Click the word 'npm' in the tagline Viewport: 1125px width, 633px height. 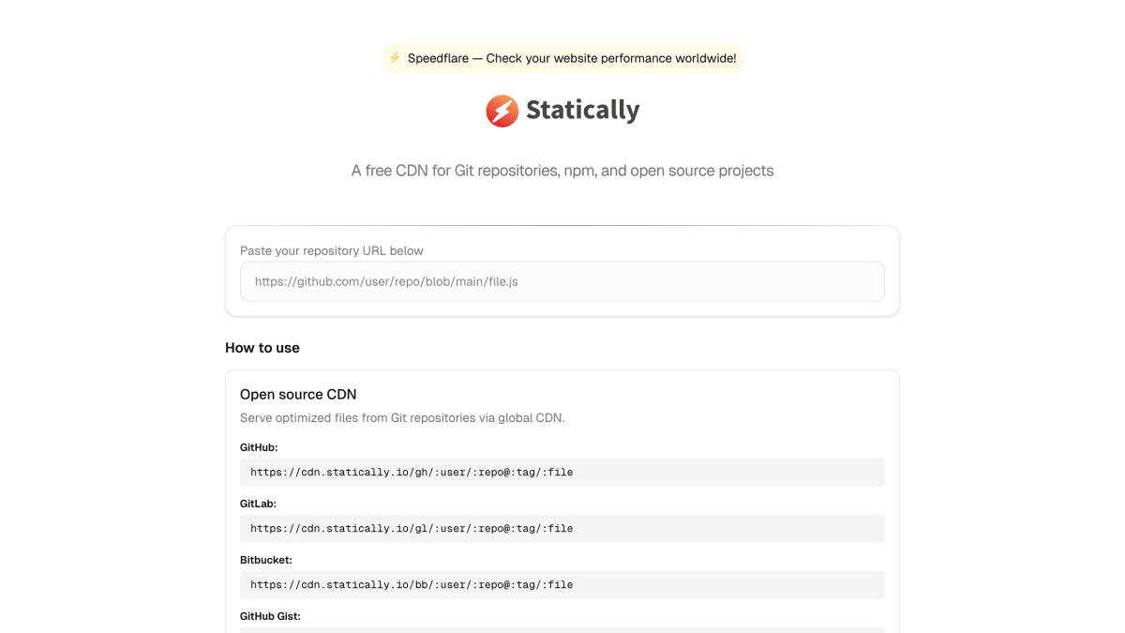(579, 171)
